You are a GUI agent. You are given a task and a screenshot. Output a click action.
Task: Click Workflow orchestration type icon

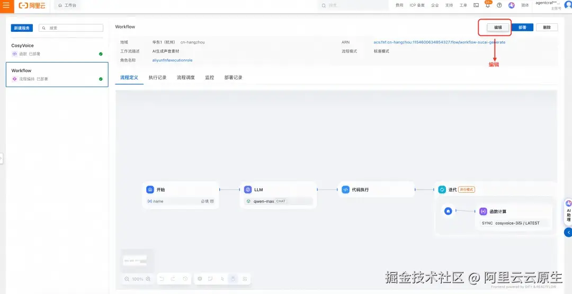(15, 79)
